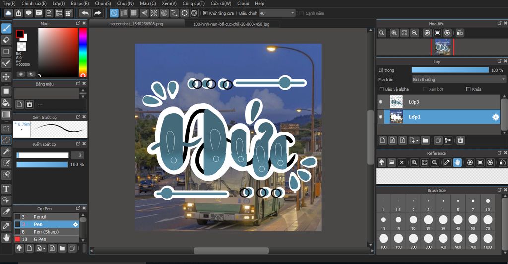Hide the Lớp3 layer

click(x=381, y=102)
